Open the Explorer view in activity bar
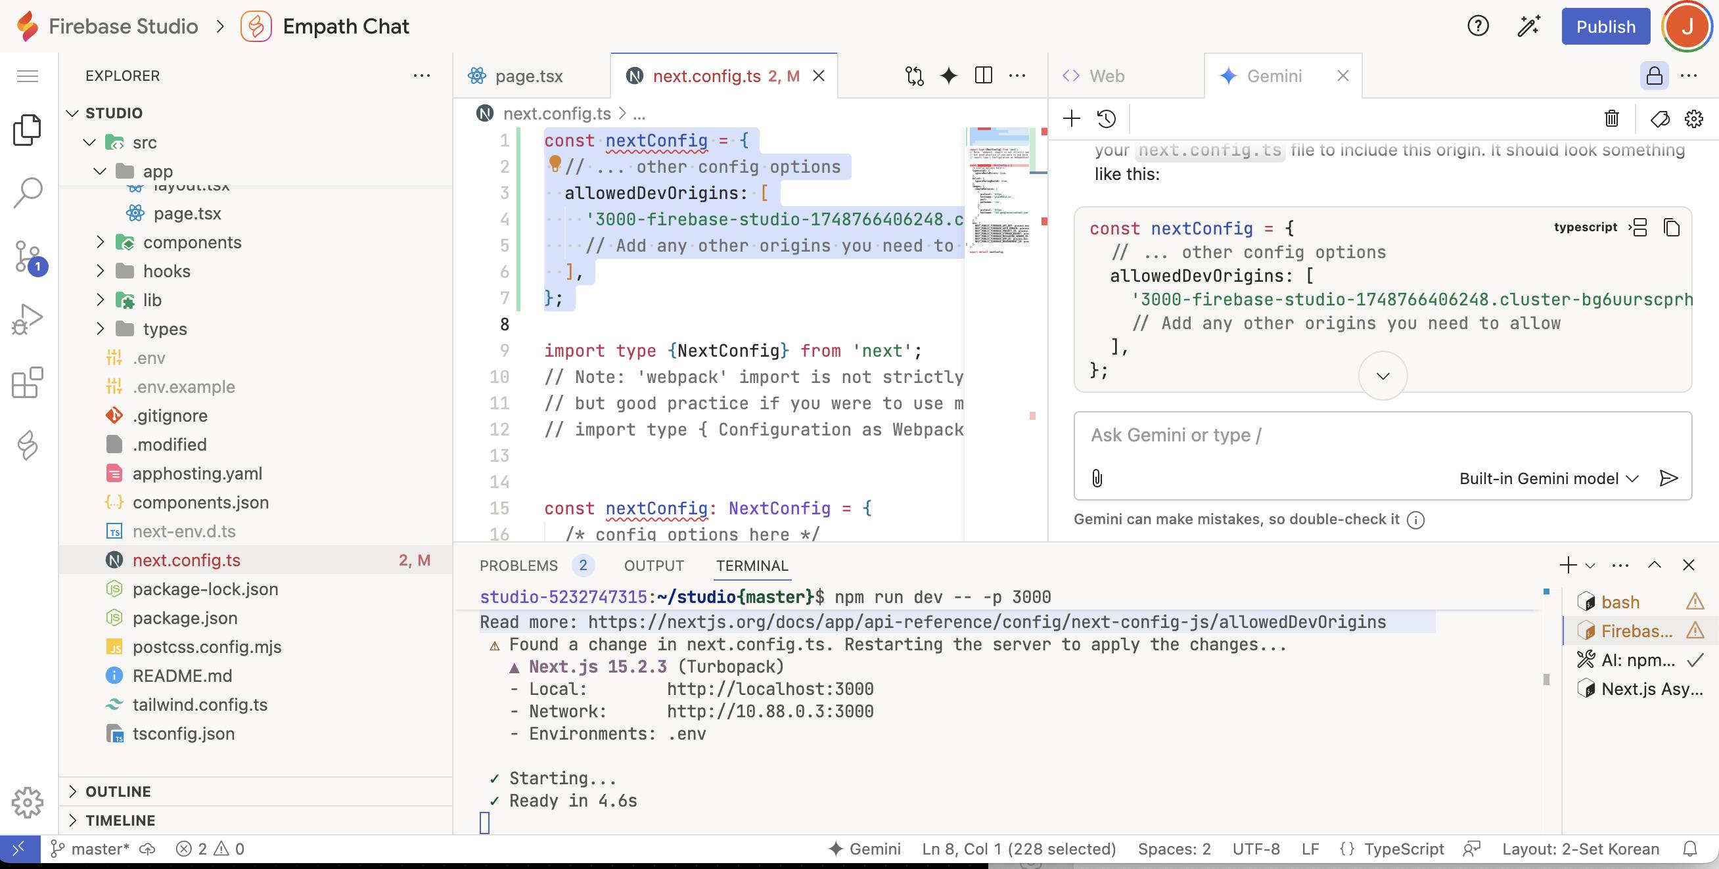 pyautogui.click(x=28, y=130)
